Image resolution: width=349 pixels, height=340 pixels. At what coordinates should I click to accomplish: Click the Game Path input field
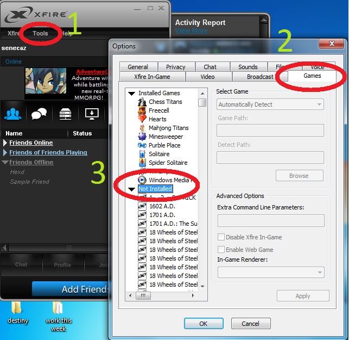point(270,131)
